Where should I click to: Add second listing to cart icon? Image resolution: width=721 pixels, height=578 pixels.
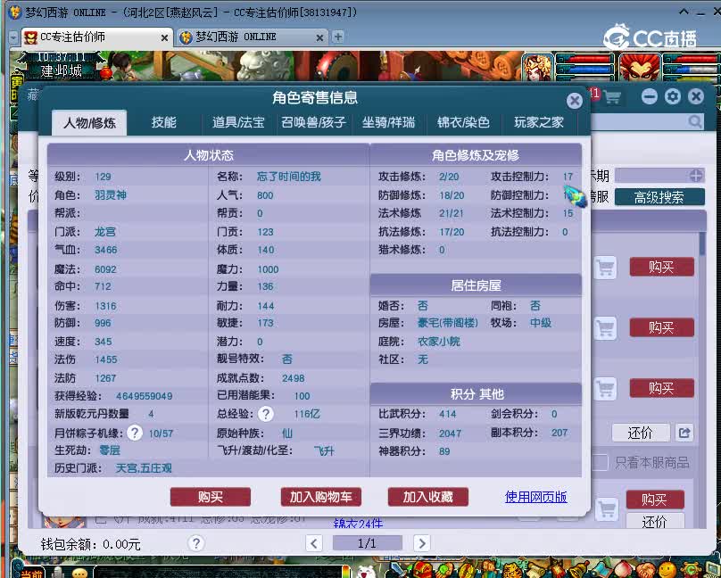[605, 328]
